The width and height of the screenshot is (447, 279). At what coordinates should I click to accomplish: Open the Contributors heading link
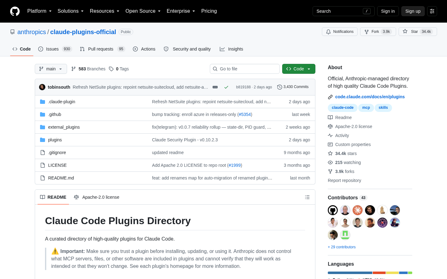point(347,198)
